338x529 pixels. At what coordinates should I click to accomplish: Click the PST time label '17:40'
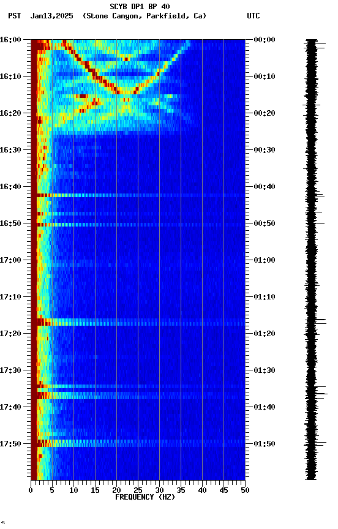tap(10, 408)
